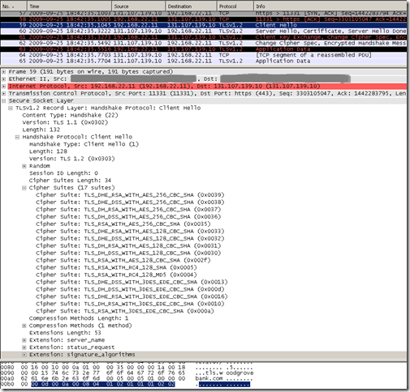Select cipher suite TLS_DHE_RSA_WITH_AES_256_CBC_SHA (0x0039)
Image resolution: width=410 pixels, height=392 pixels.
pos(130,195)
